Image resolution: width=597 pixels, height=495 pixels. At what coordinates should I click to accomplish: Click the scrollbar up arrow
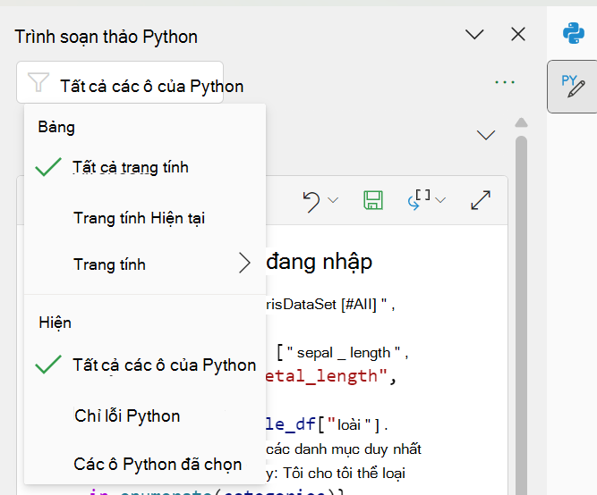(x=521, y=122)
